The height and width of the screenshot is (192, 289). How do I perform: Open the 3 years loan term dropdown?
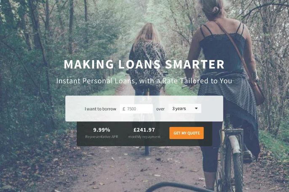coord(185,108)
